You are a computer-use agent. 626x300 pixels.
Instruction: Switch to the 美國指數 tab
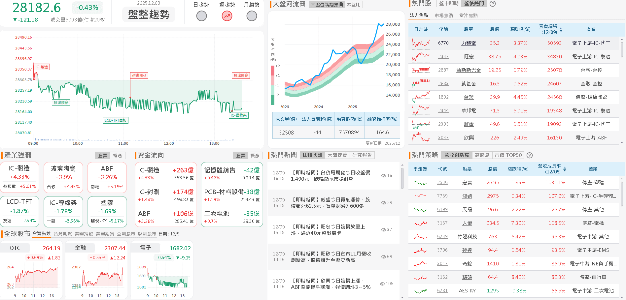point(85,233)
